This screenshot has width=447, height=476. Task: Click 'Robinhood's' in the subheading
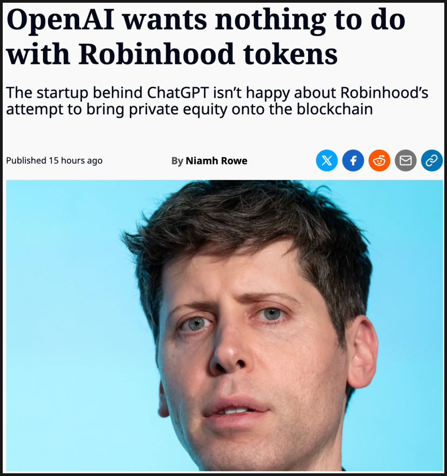384,93
